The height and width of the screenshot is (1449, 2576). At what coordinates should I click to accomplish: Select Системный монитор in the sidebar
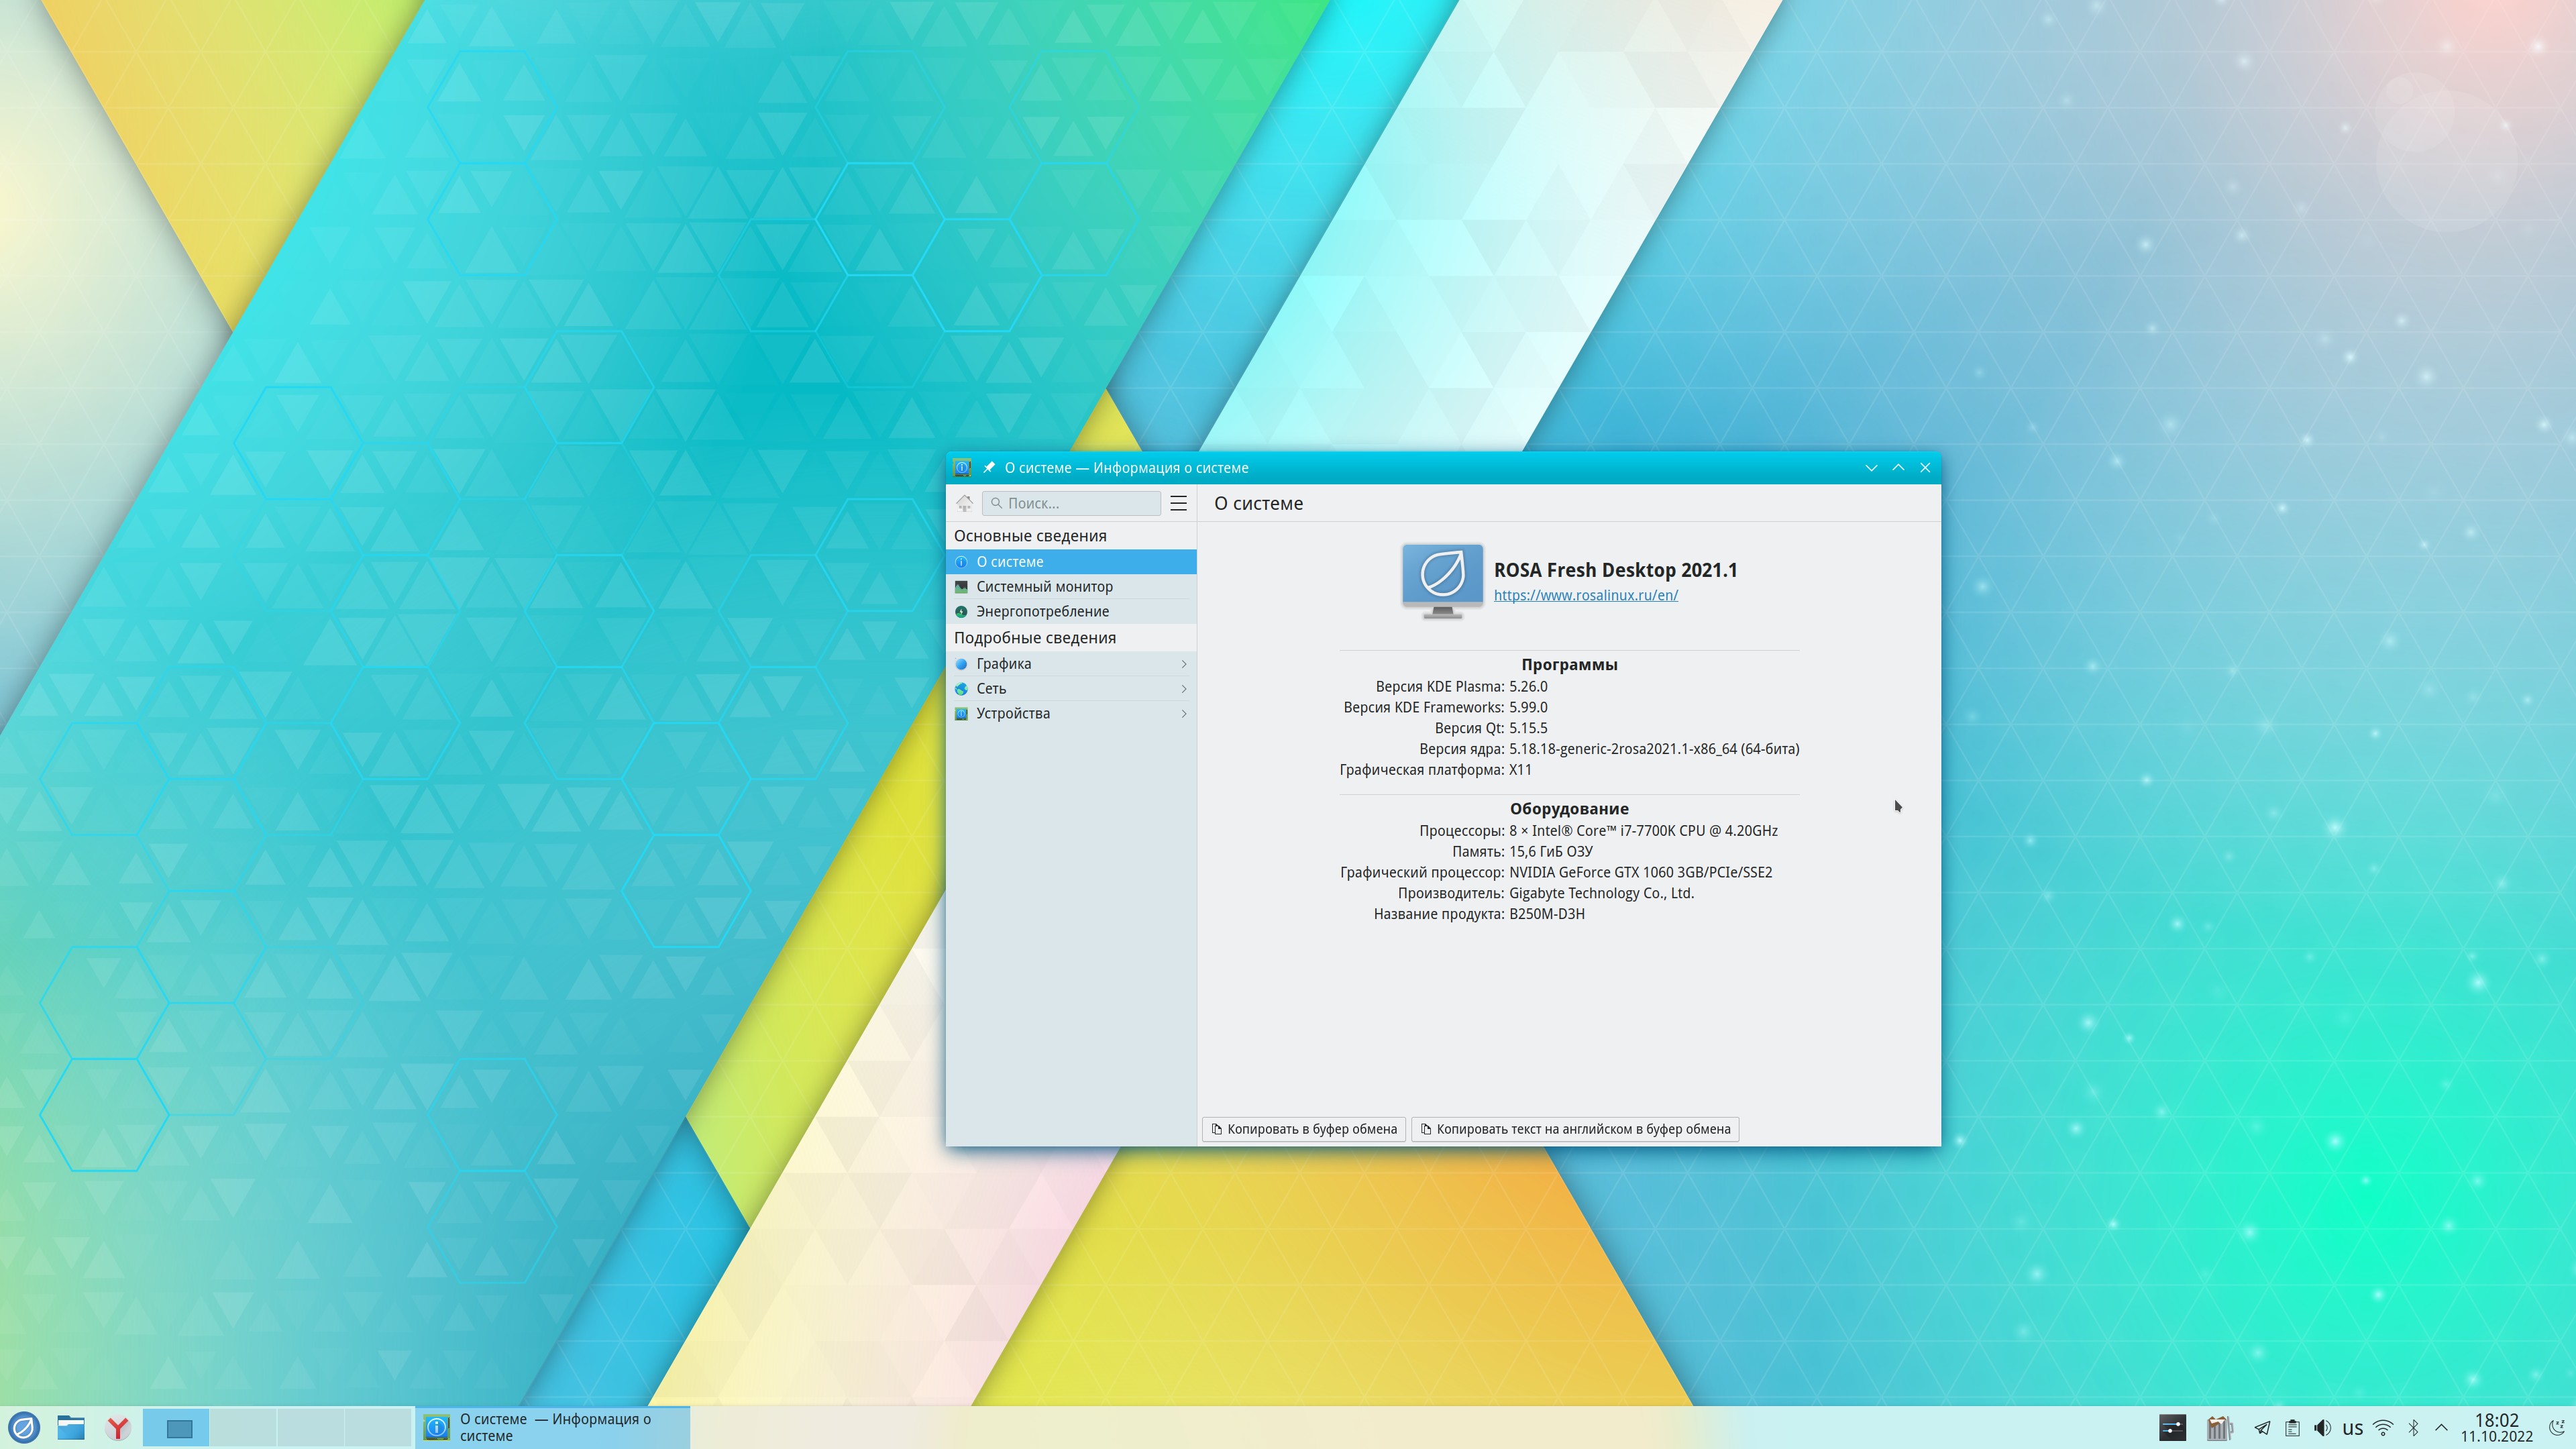click(1044, 587)
